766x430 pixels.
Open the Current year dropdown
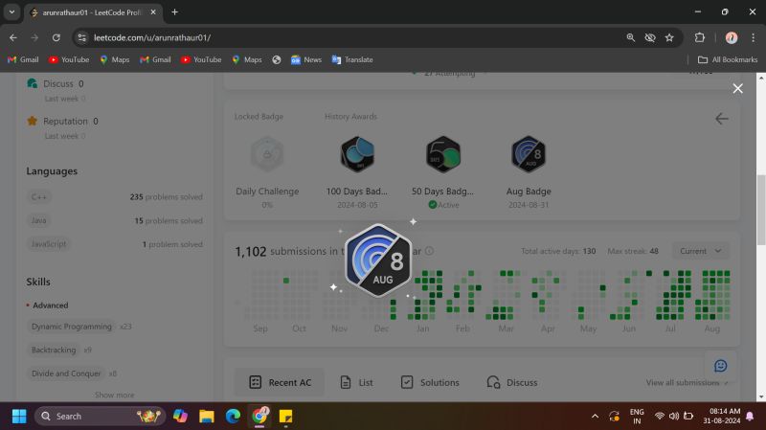pyautogui.click(x=701, y=251)
